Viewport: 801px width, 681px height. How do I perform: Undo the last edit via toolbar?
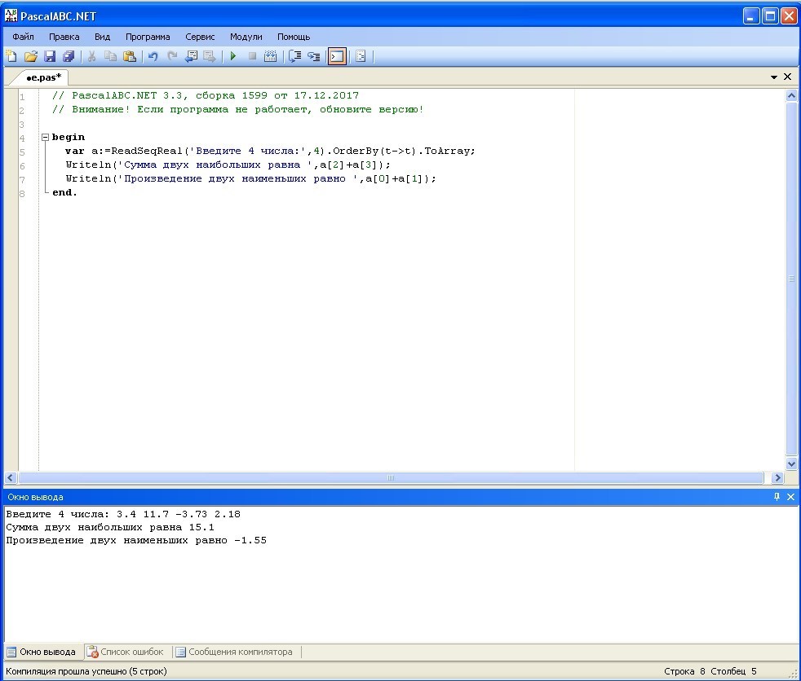click(x=153, y=56)
